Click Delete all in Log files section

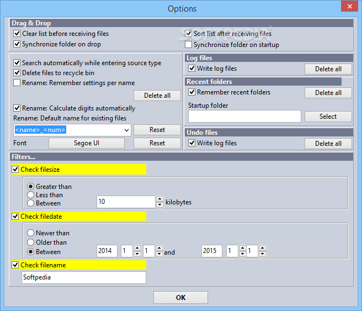328,69
